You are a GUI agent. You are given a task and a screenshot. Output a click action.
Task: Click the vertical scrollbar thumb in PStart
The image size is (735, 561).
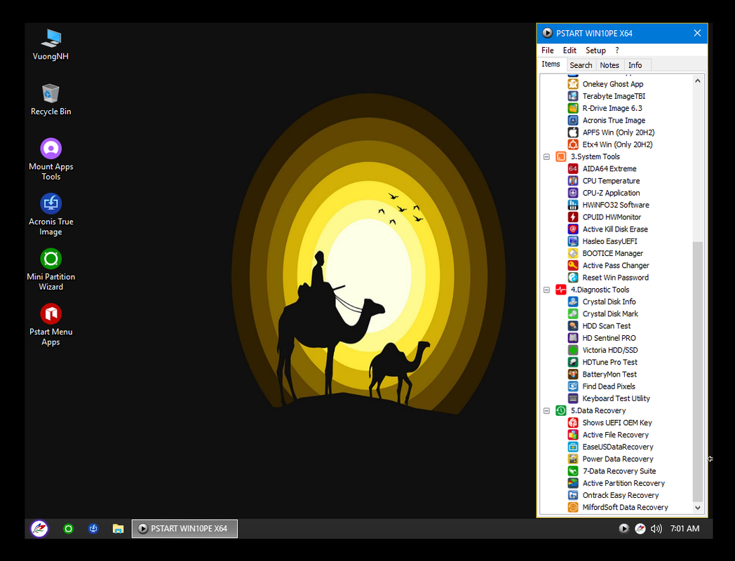pyautogui.click(x=698, y=371)
